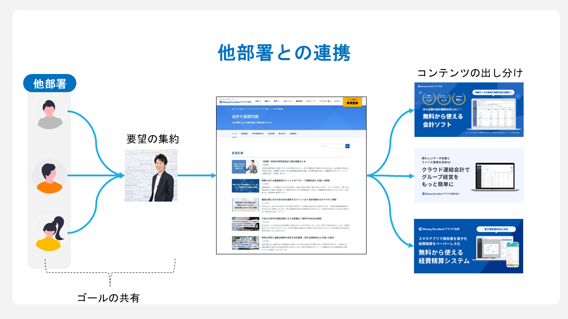Click the ponytail yellow-shirt avatar icon
This screenshot has width=568, height=319.
49,233
